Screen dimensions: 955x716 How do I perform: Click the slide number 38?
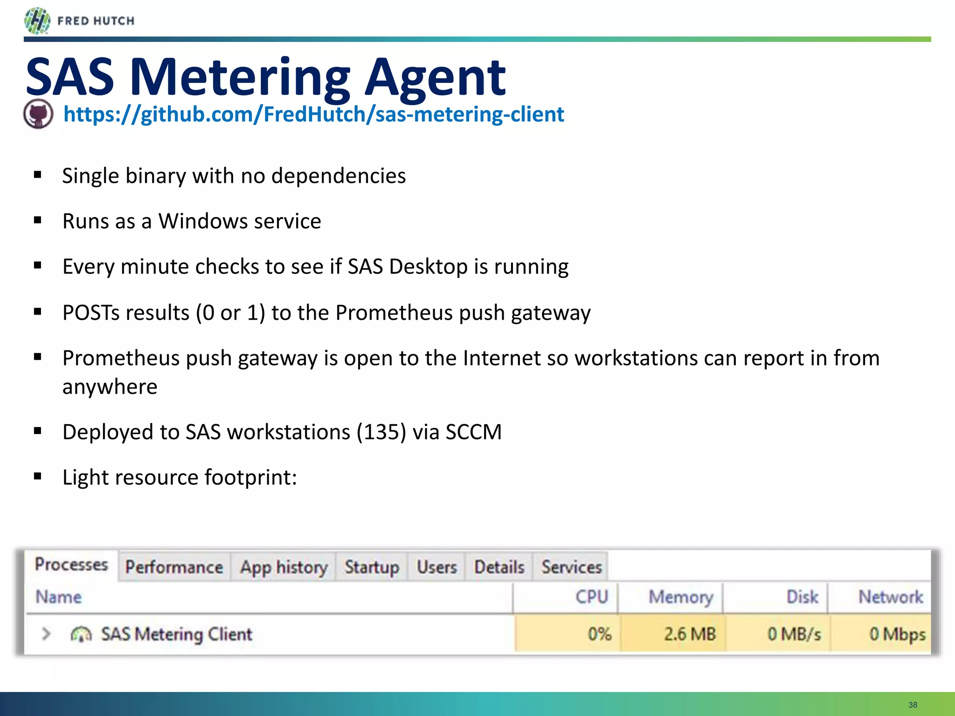(x=913, y=705)
